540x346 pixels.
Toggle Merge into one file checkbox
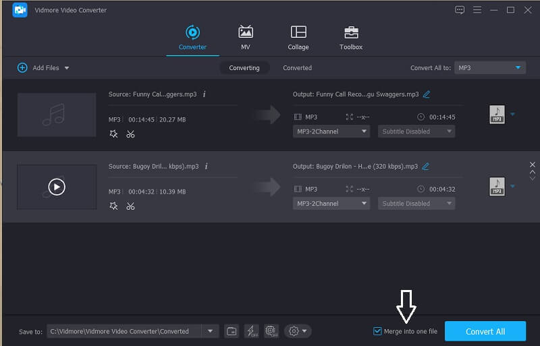point(377,331)
